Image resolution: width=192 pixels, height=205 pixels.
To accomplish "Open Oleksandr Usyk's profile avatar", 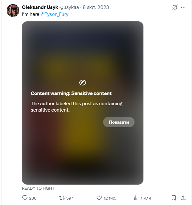I will point(13,11).
